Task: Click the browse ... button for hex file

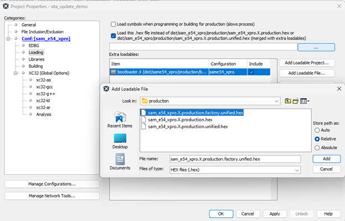Action: pyautogui.click(x=316, y=47)
